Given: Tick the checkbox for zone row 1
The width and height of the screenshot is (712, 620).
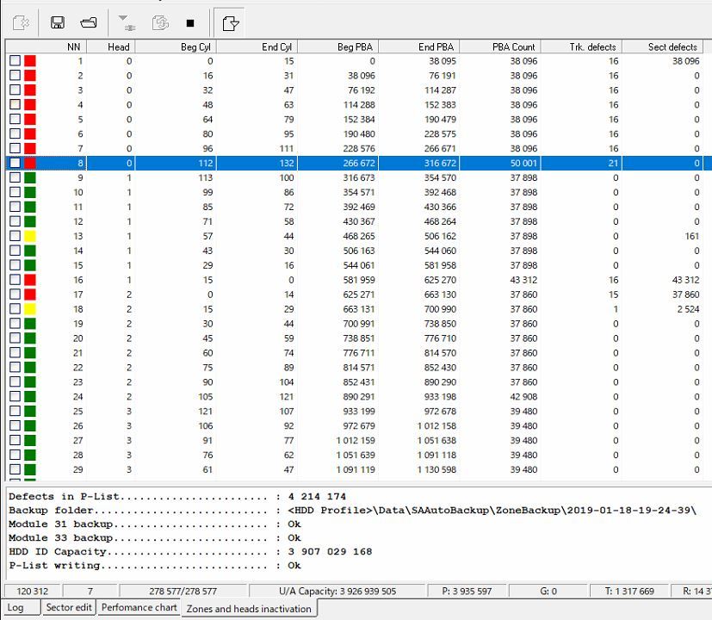Looking at the screenshot, I should point(15,61).
